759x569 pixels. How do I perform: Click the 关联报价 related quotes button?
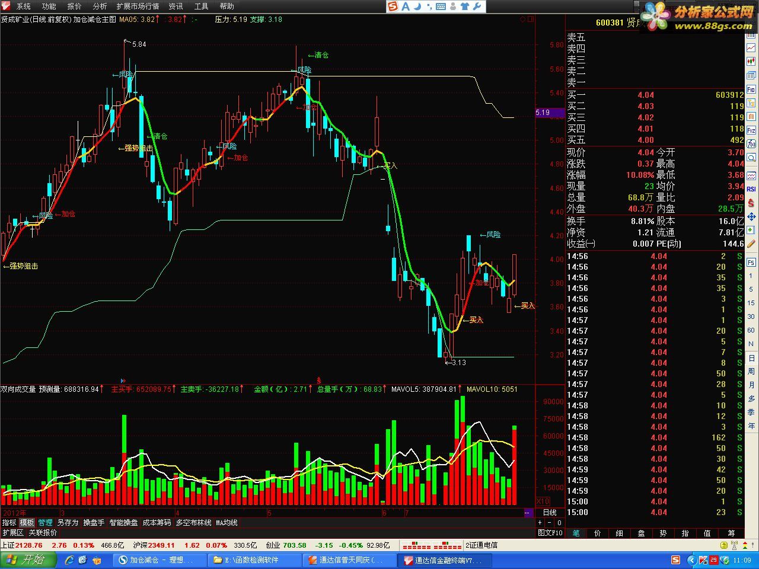pos(43,533)
